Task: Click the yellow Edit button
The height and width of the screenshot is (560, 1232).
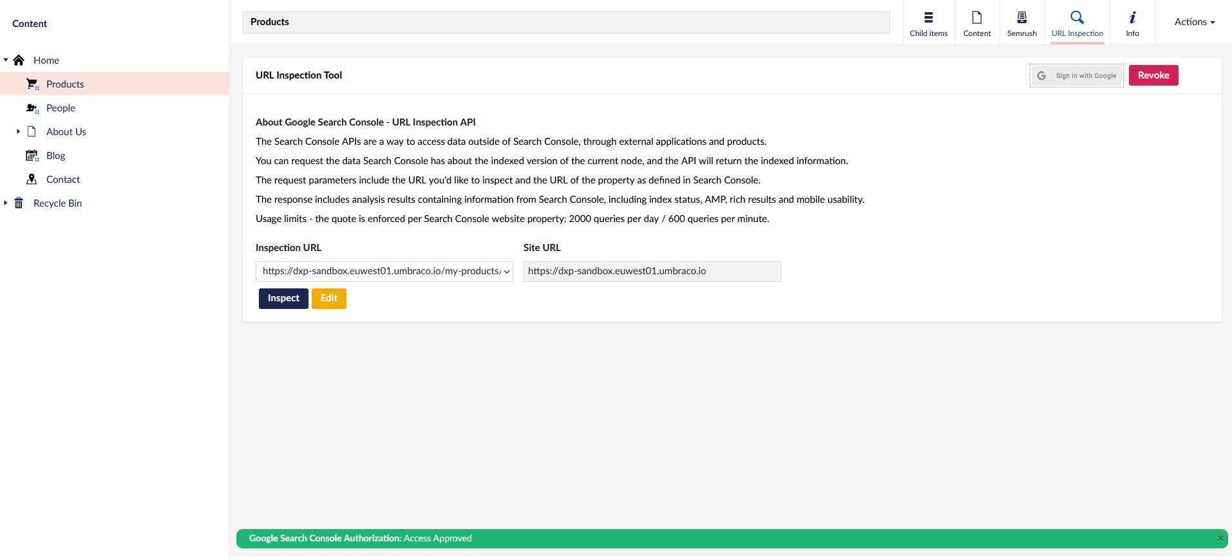Action: pos(328,299)
